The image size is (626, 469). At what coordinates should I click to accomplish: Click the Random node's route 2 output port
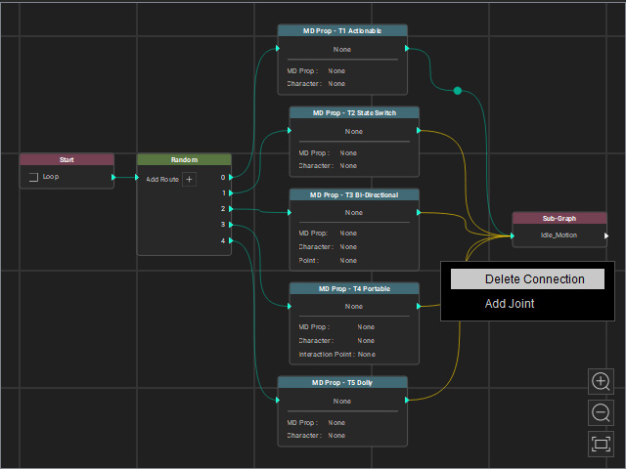[x=231, y=208]
